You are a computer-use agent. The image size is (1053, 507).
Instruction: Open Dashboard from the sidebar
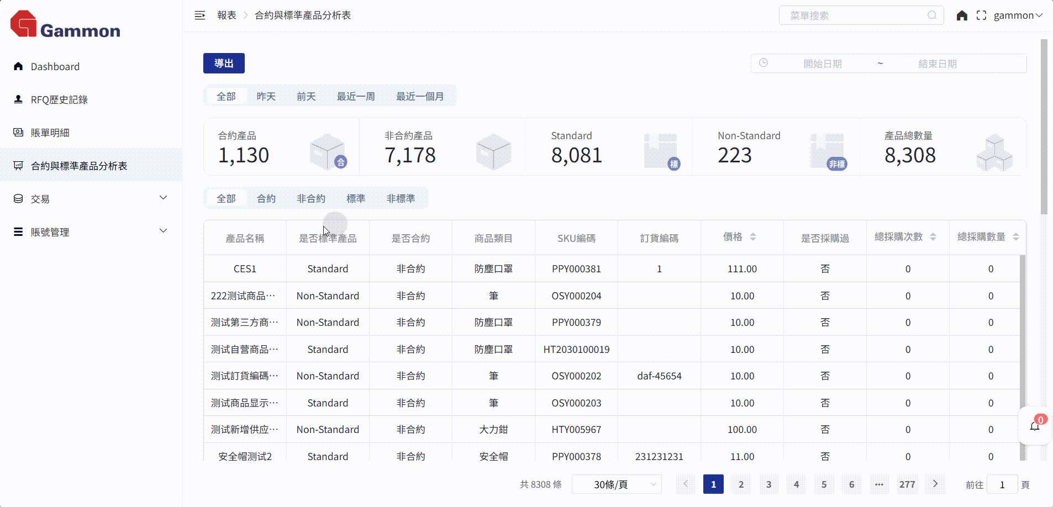tap(55, 67)
